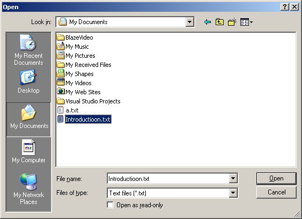
Task: Click into the File name text field
Action: 168,179
